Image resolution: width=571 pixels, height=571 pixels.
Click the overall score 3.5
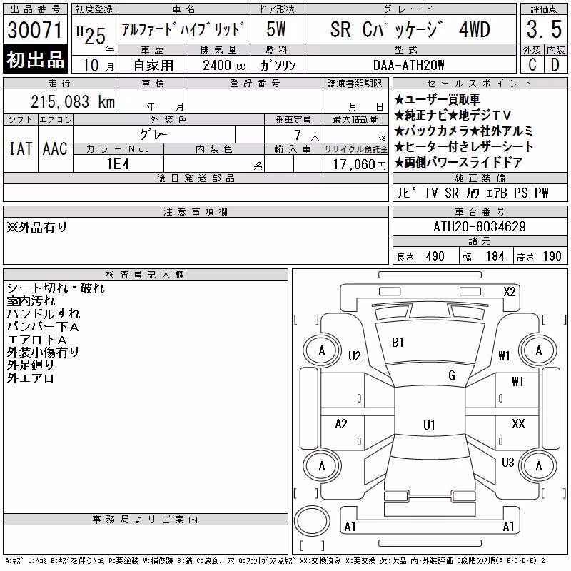pos(544,29)
